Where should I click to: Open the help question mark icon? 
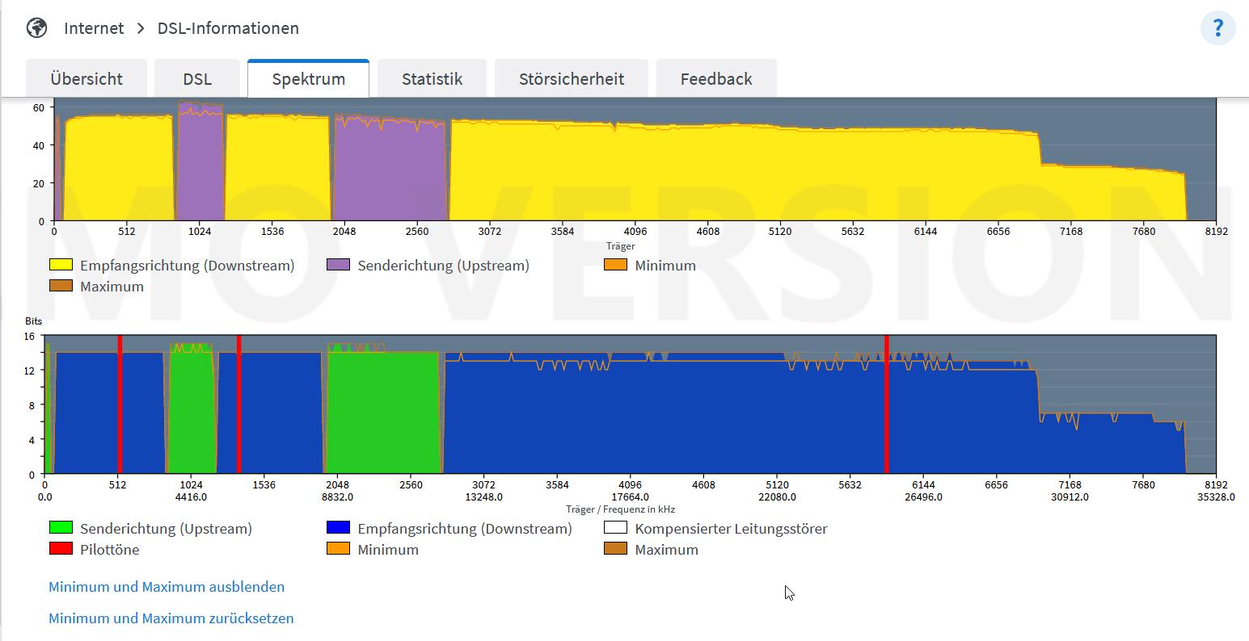click(1217, 29)
